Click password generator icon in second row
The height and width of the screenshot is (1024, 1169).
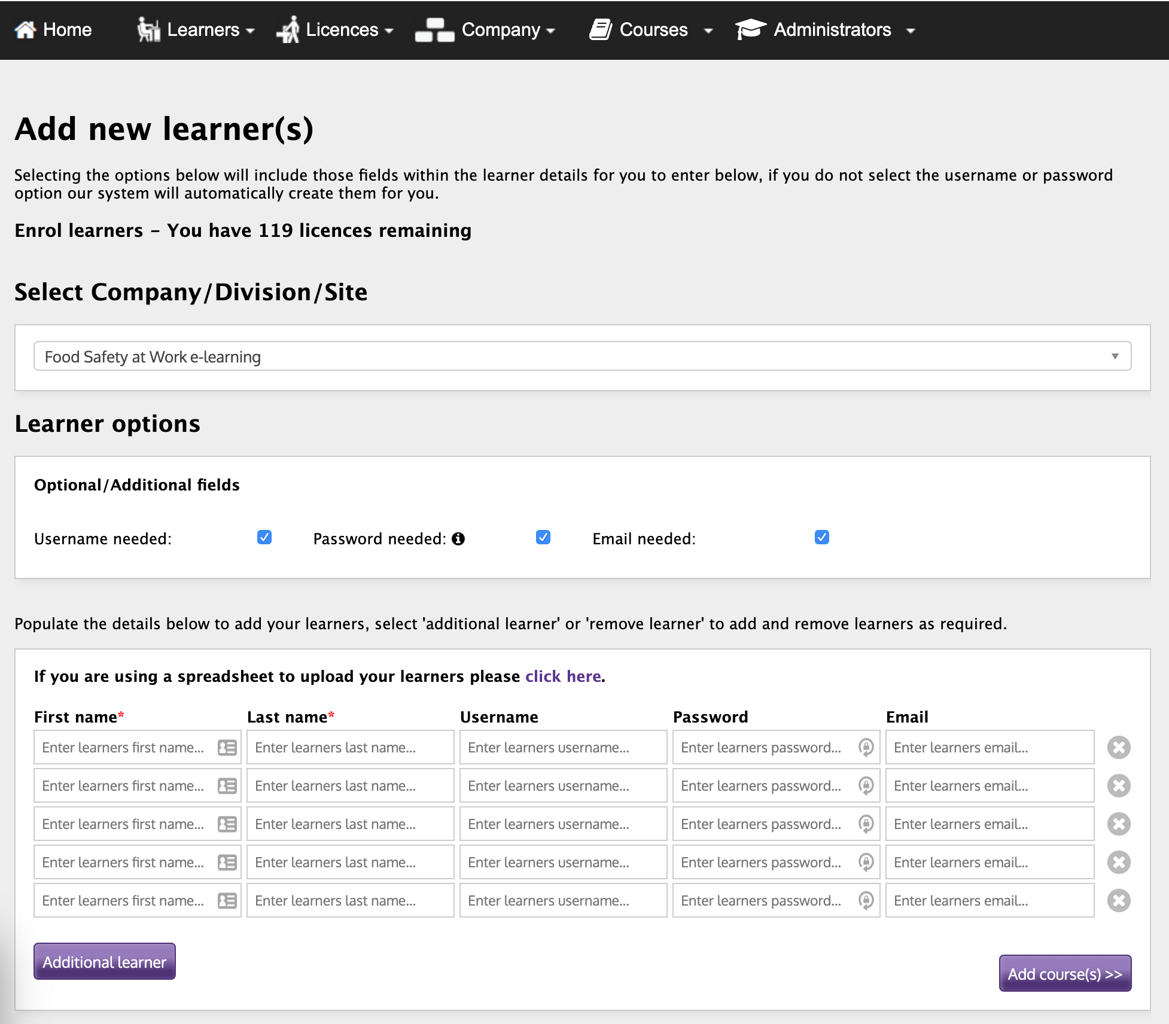[866, 786]
